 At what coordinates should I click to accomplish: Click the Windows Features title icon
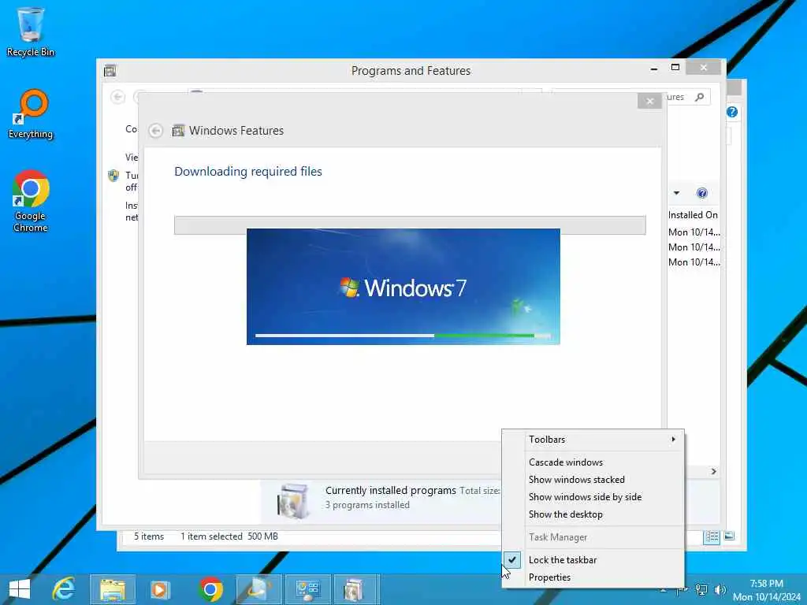[178, 131]
